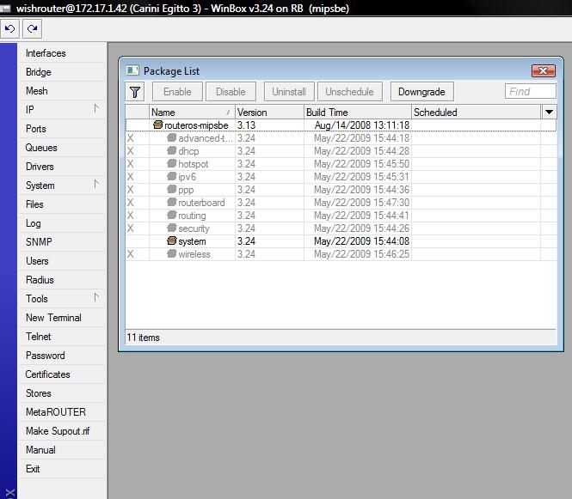Expand the Tools submenu arrow
The height and width of the screenshot is (499, 572).
tap(96, 298)
